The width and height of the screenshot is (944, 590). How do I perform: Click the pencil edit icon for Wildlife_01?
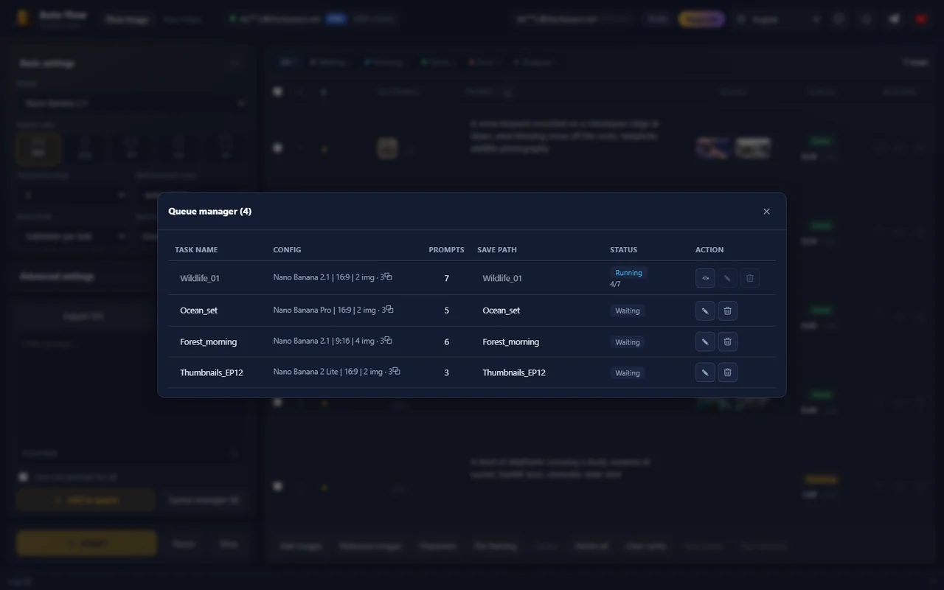pyautogui.click(x=727, y=278)
